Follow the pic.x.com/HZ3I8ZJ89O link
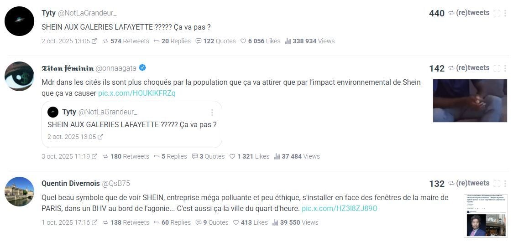The width and height of the screenshot is (518, 247). pos(340,208)
